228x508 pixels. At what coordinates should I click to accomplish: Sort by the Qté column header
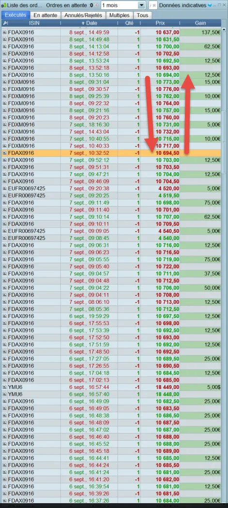click(129, 23)
